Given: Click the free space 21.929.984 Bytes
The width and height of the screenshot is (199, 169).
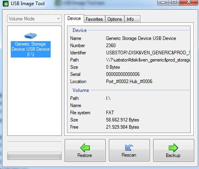Looking at the screenshot, I should coord(122,127).
